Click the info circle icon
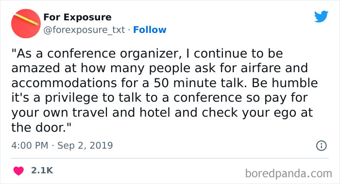The width and height of the screenshot is (340, 184). click(321, 146)
